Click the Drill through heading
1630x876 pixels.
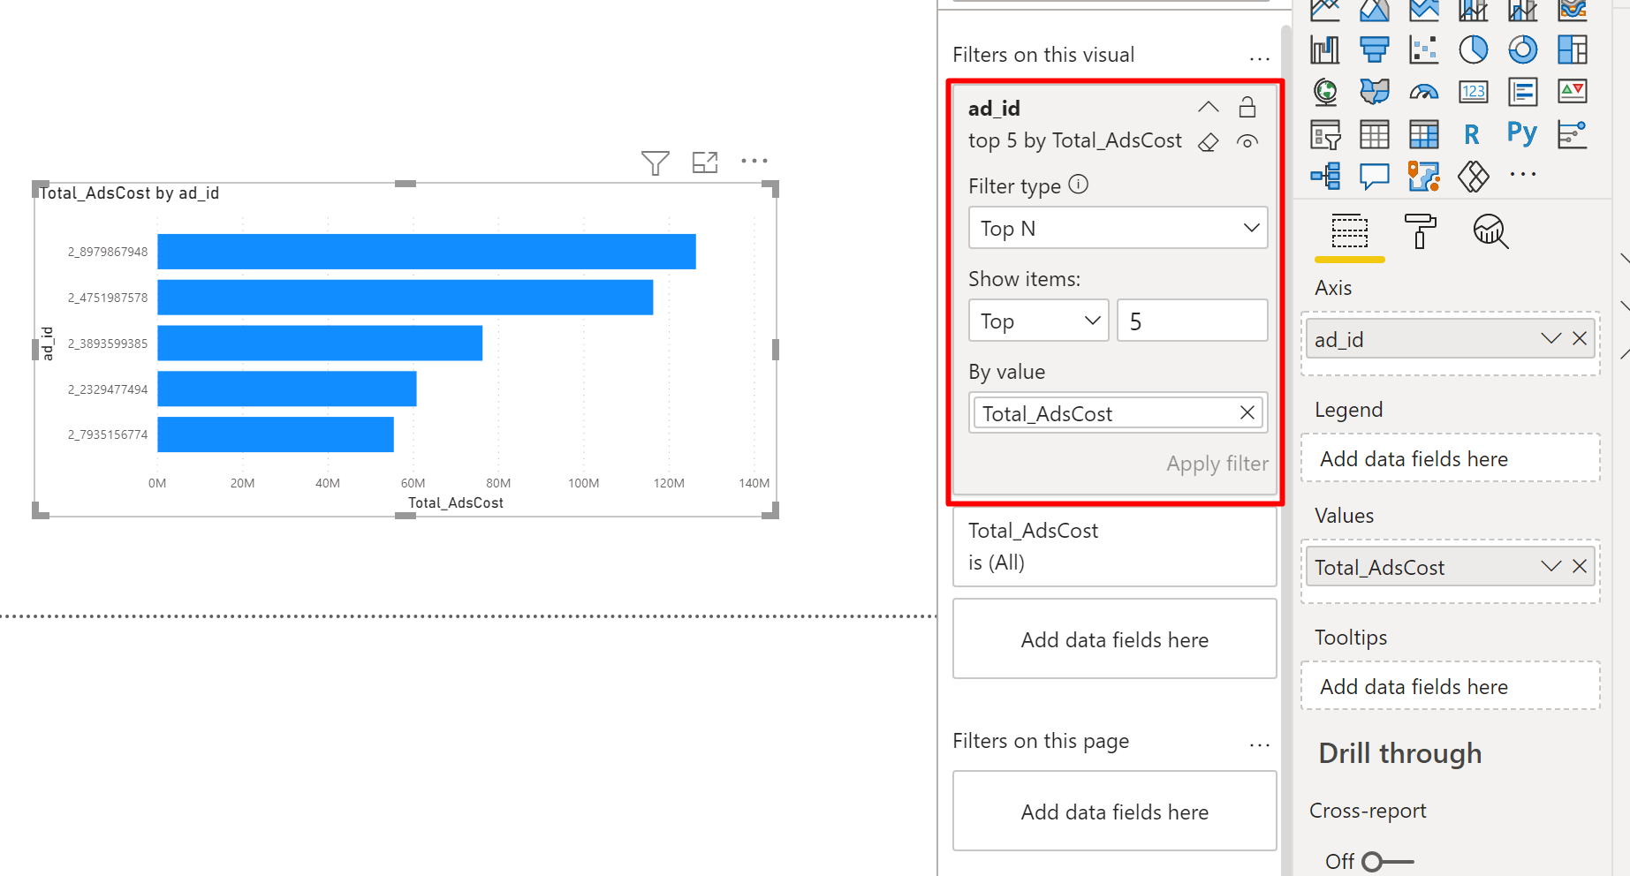point(1399,753)
